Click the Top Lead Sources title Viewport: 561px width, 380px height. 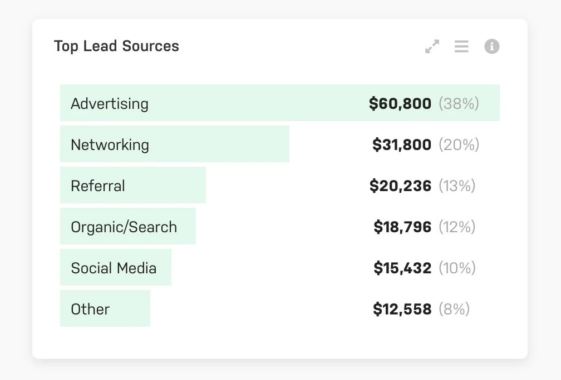116,46
